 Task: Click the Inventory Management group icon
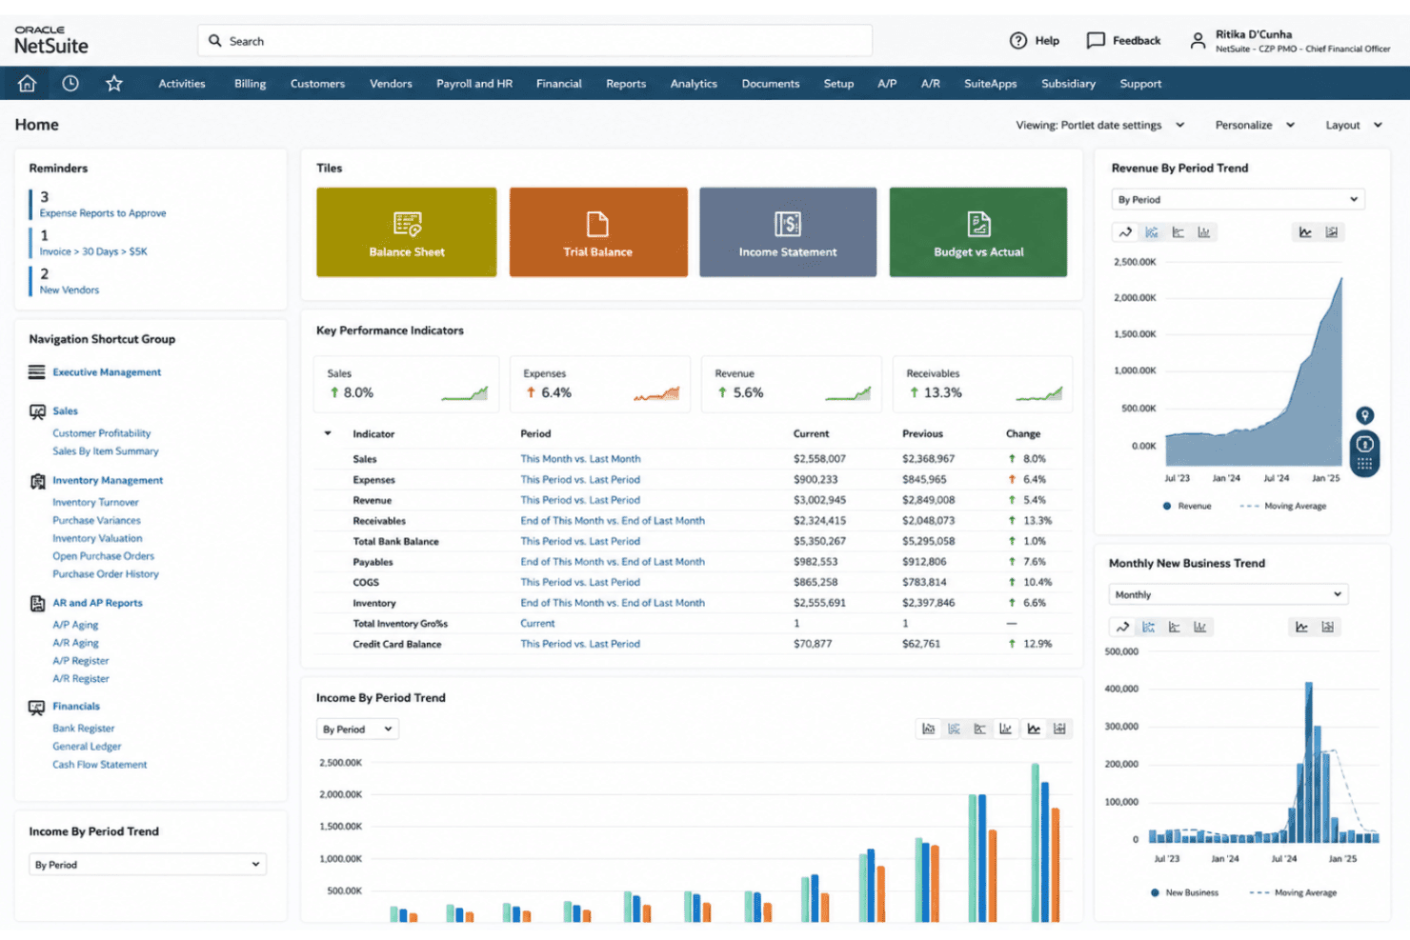(37, 481)
